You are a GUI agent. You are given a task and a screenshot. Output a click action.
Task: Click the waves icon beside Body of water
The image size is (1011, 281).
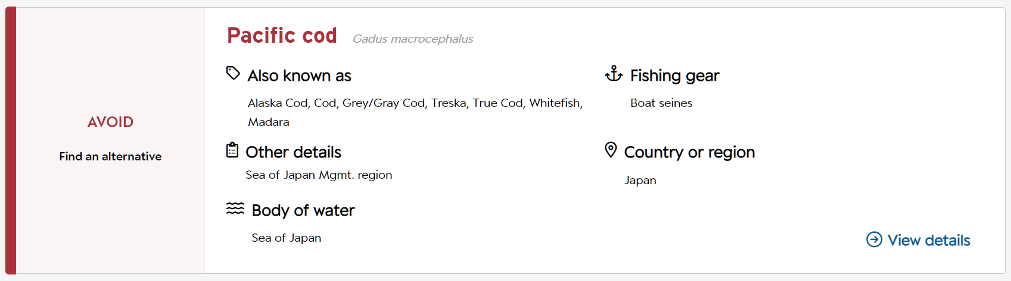[x=235, y=208]
